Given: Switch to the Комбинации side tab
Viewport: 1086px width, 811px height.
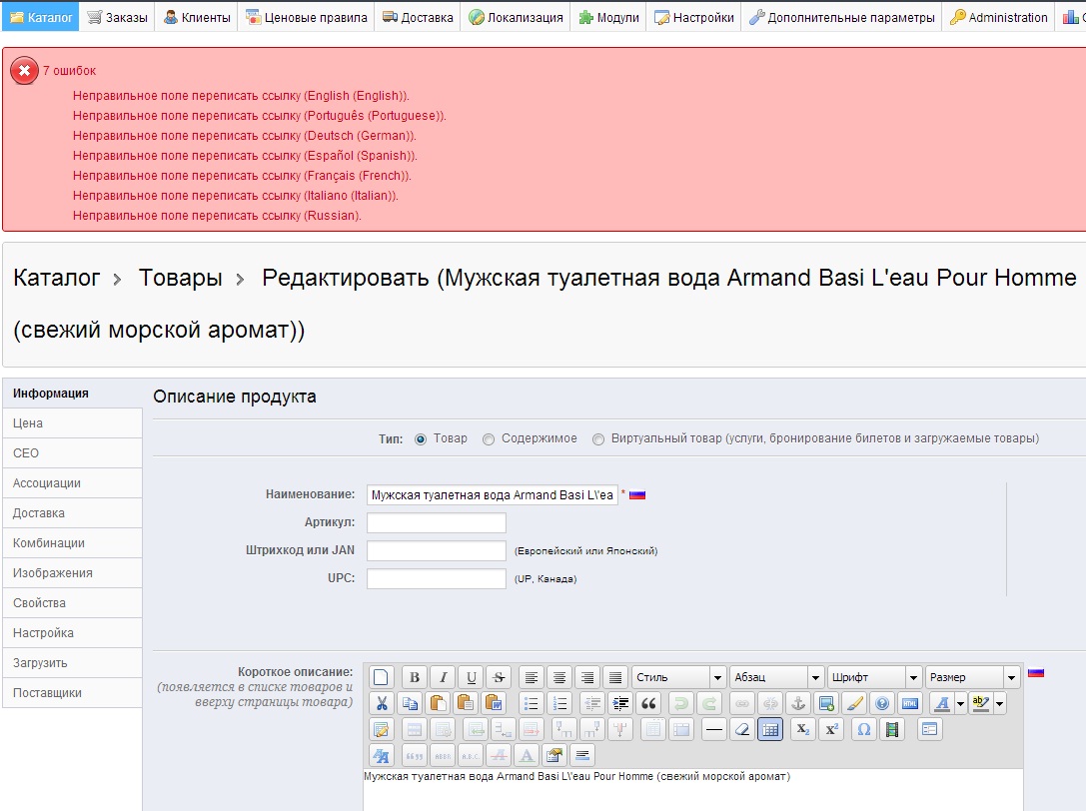Looking at the screenshot, I should click(x=72, y=543).
